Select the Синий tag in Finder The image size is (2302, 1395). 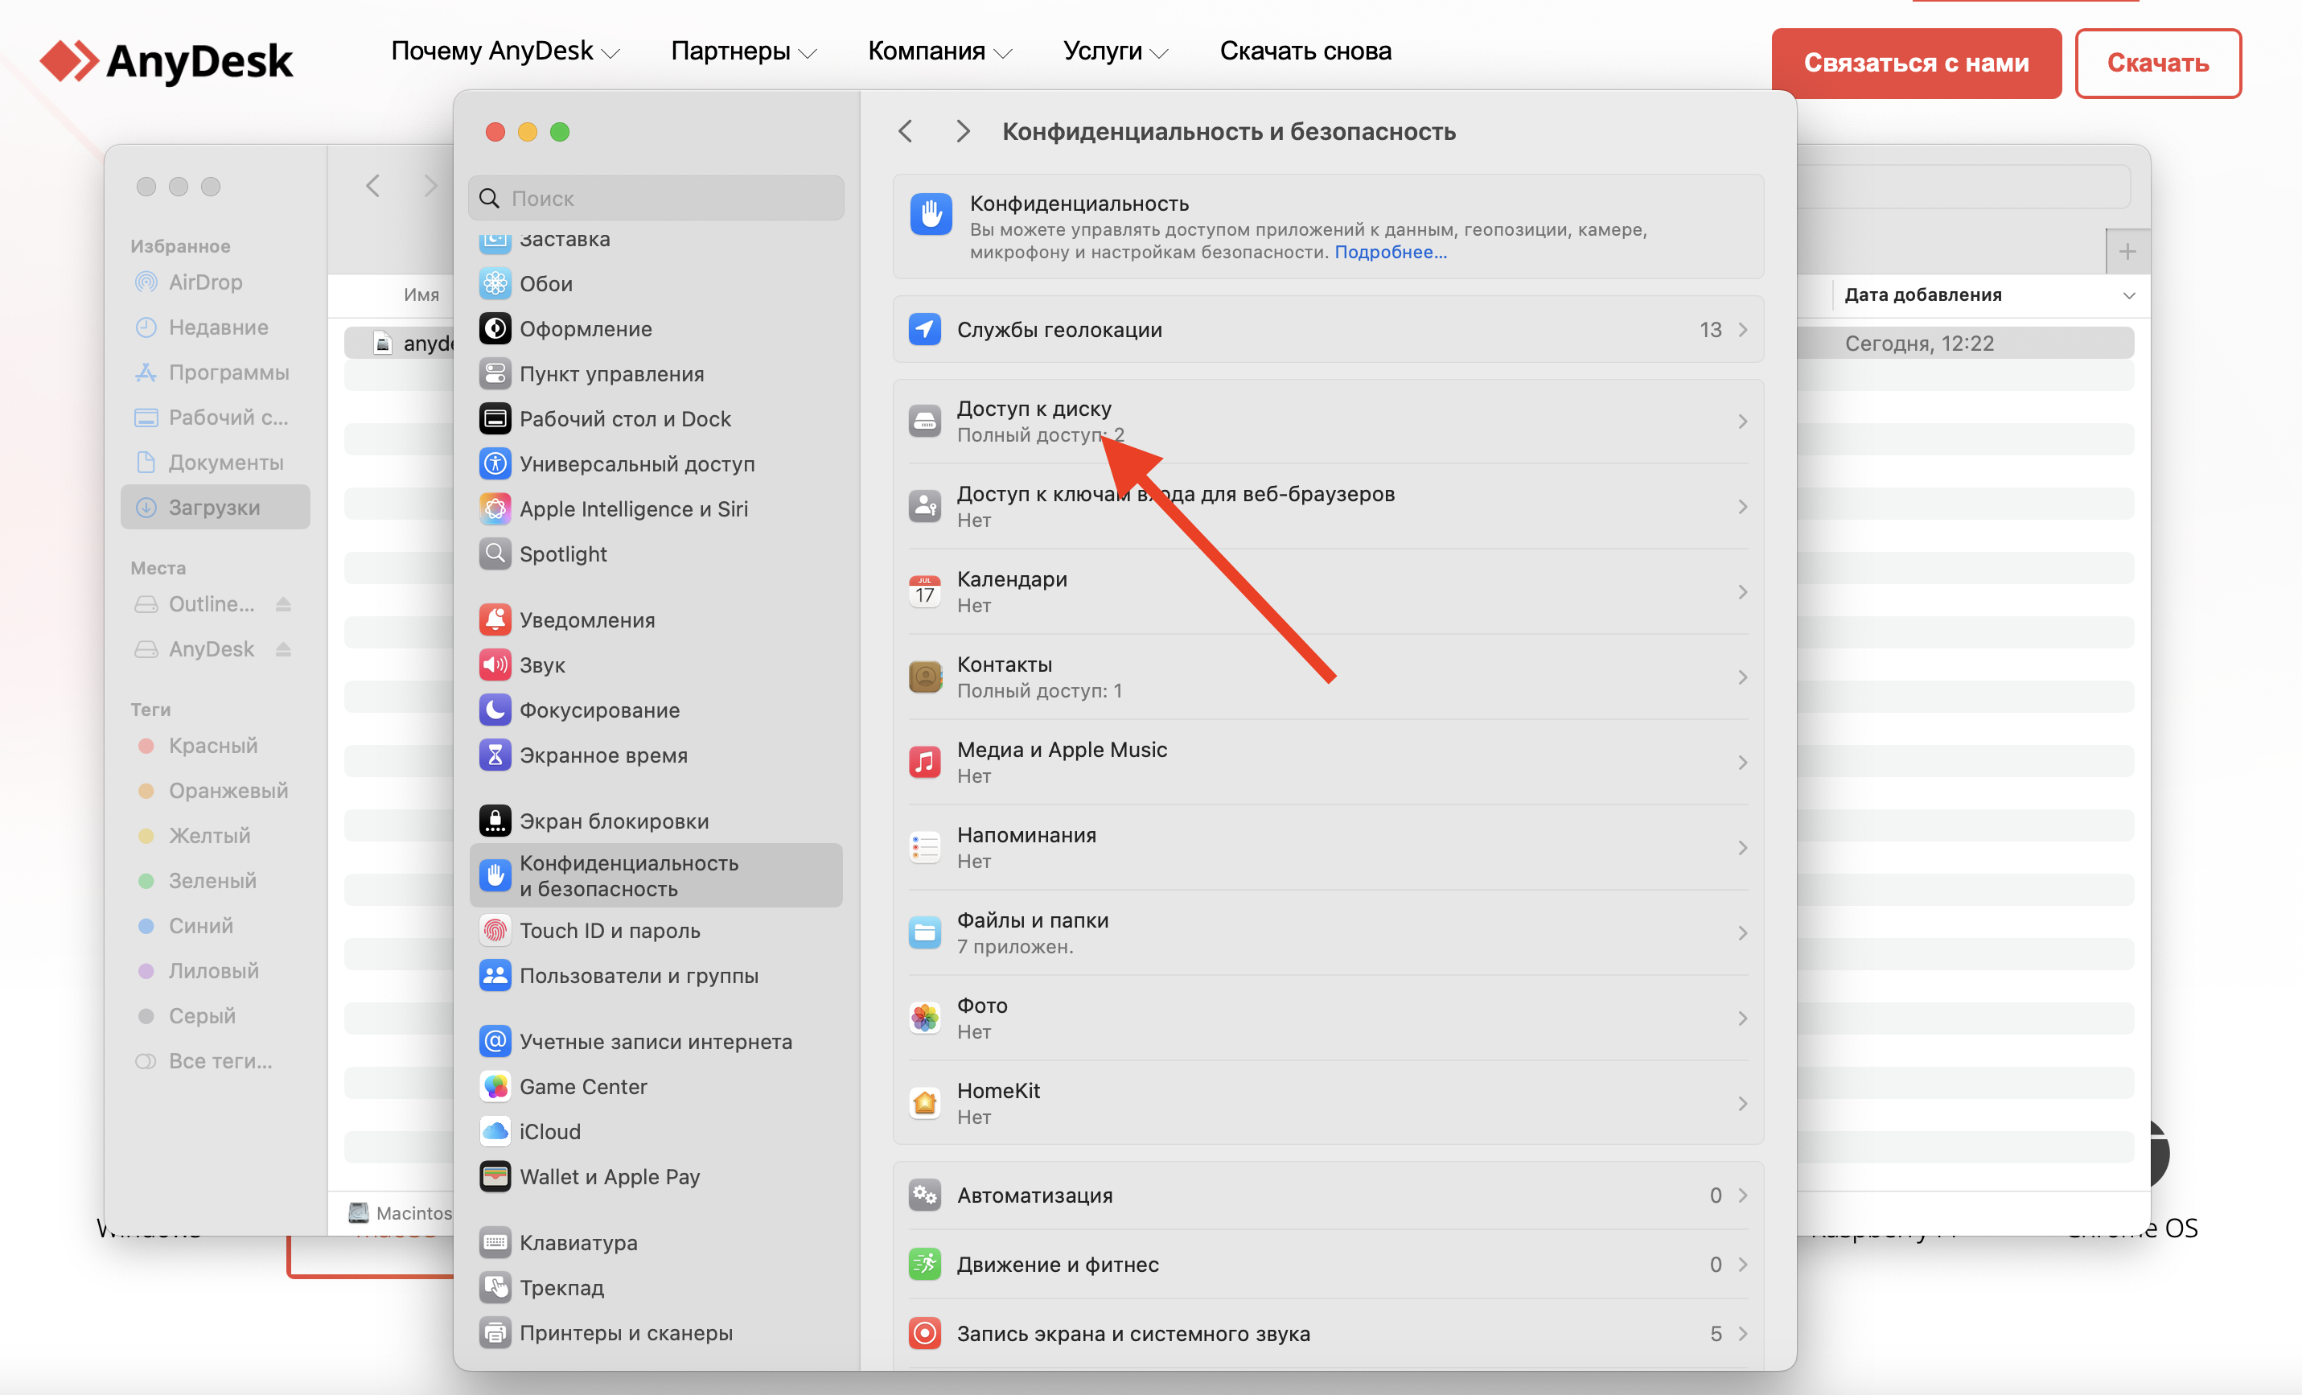point(216,926)
